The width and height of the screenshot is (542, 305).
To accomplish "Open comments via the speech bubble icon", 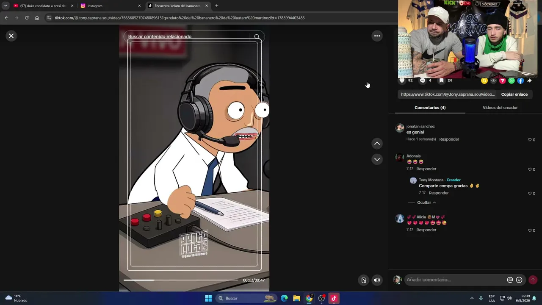I will (423, 80).
